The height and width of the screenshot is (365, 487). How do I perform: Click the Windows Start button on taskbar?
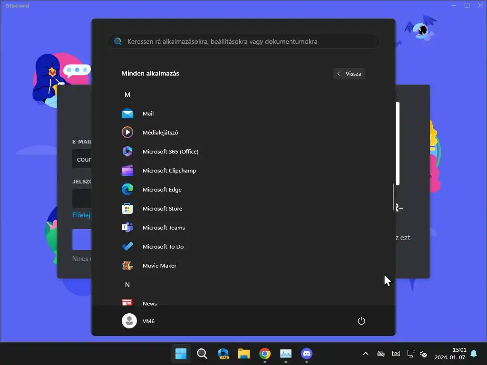pos(181,354)
